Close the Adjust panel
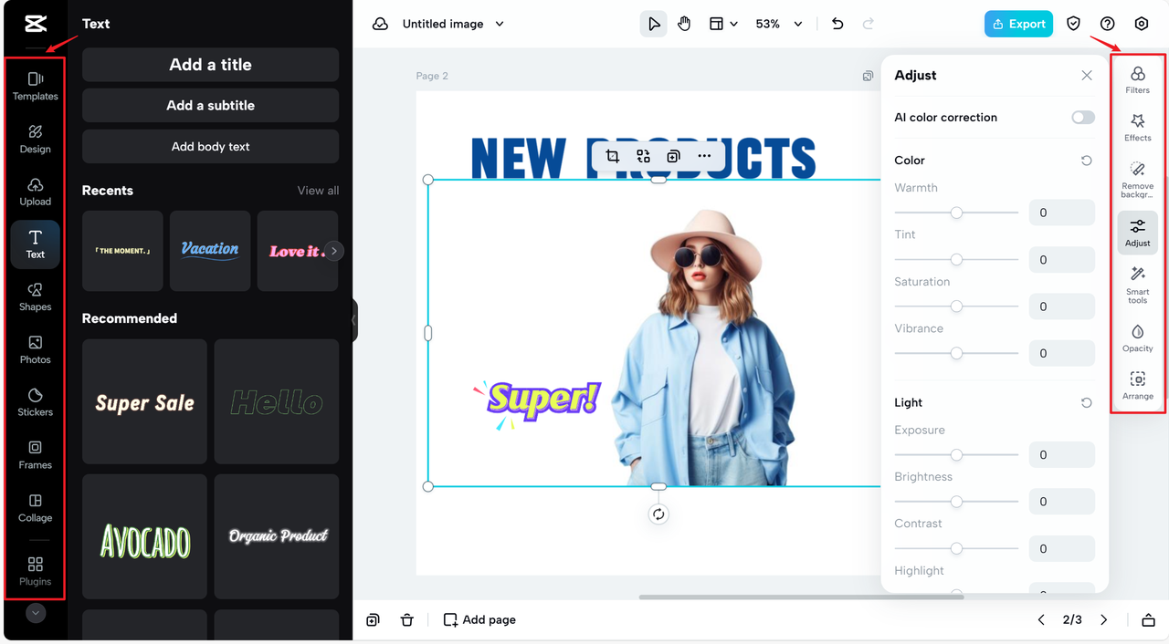The image size is (1169, 644). (1087, 76)
